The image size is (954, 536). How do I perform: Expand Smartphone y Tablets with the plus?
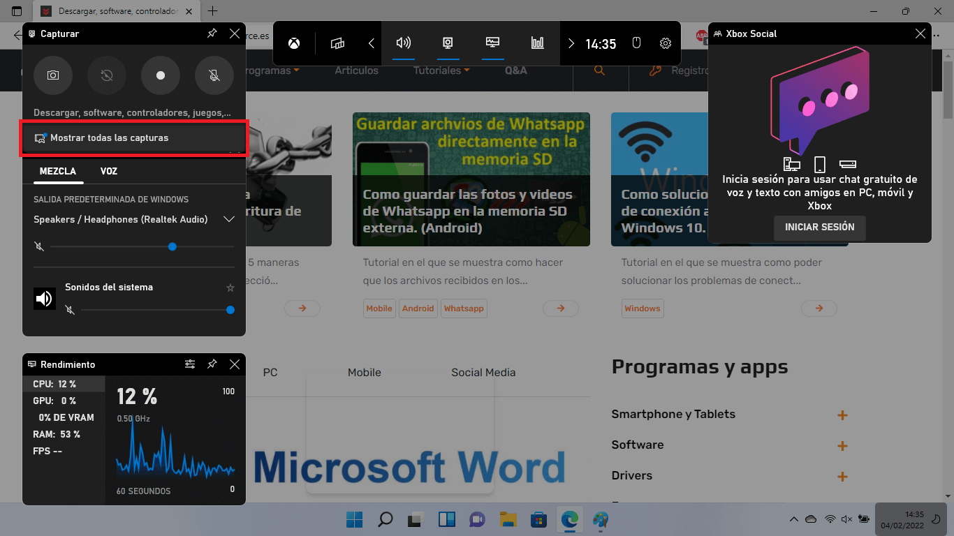pyautogui.click(x=842, y=415)
